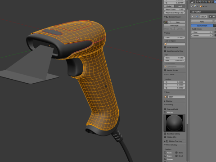Screen dimensions: 216x162
Task: Open the World properties tab icon
Action: (206, 2)
